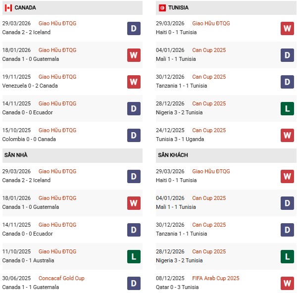Click the 08/12/2025 match date

(171, 278)
